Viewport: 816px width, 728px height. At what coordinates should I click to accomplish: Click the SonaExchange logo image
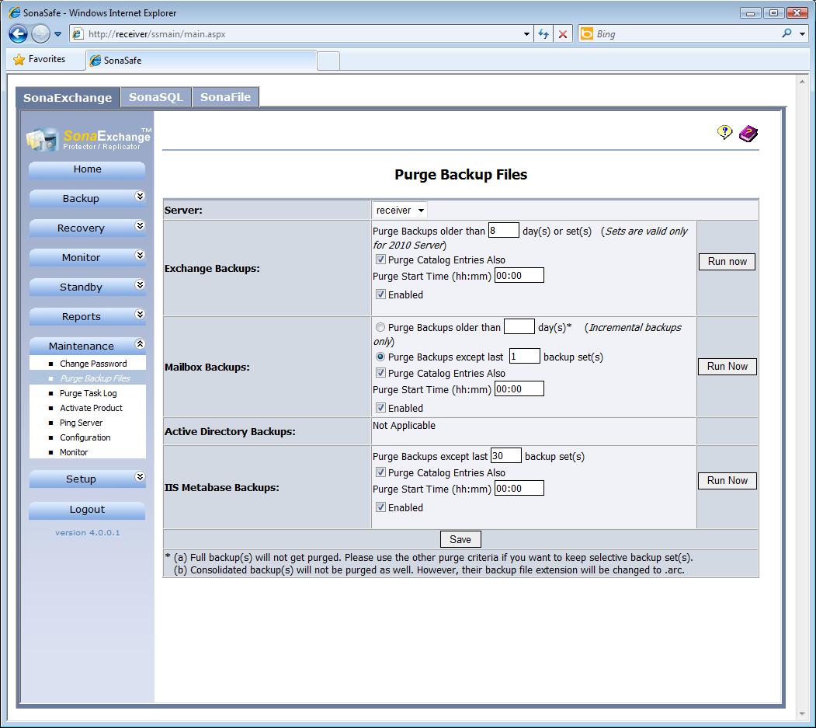point(87,138)
